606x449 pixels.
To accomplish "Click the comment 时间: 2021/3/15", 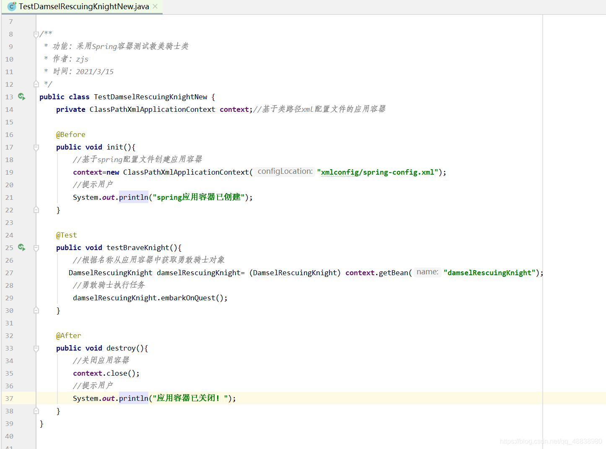I will pos(83,72).
